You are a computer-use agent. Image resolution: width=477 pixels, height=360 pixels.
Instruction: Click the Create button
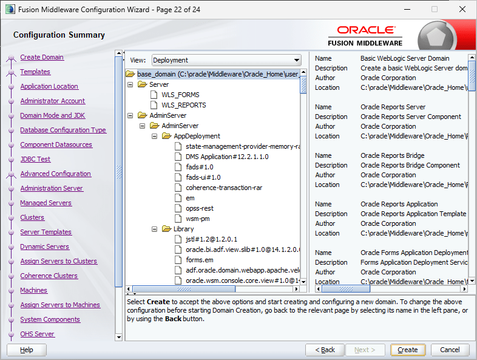[408, 350]
